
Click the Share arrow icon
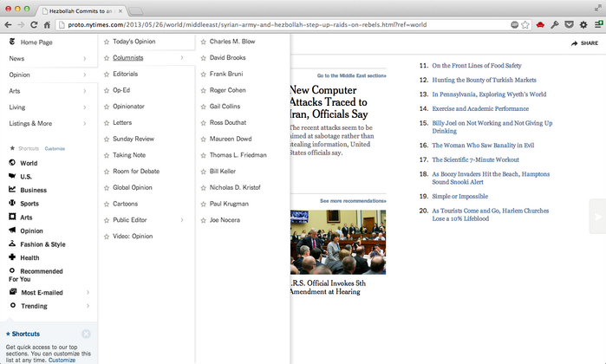[x=574, y=43]
